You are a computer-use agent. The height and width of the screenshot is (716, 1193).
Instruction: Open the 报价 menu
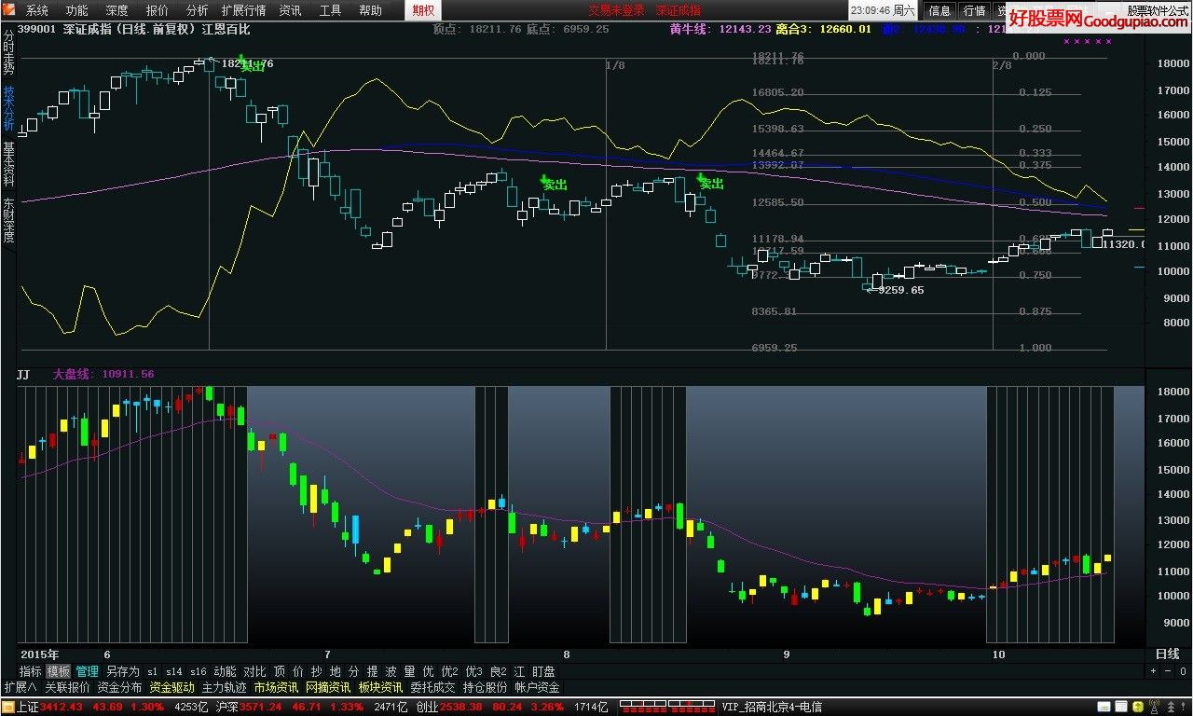(158, 10)
